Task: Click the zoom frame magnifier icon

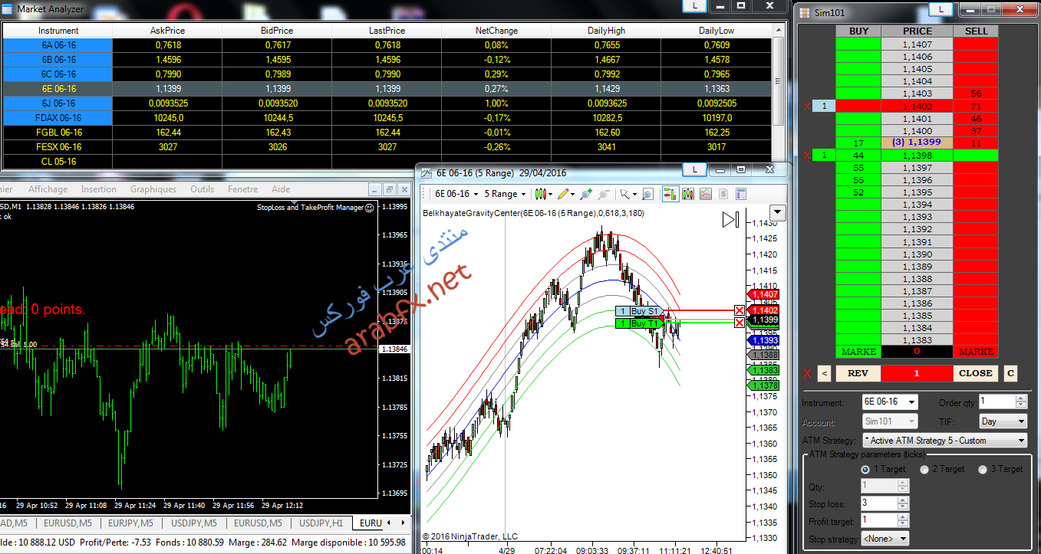Action: [647, 194]
